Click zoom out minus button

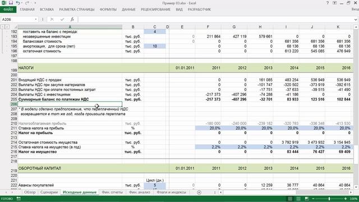[313, 199]
